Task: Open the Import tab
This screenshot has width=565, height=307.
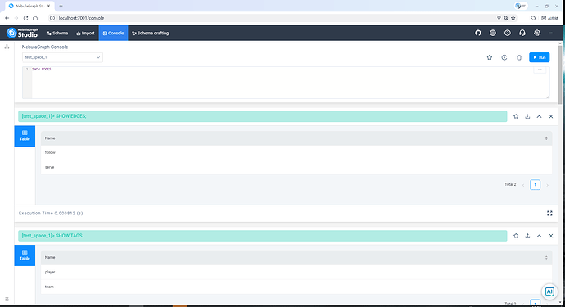Action: click(85, 33)
